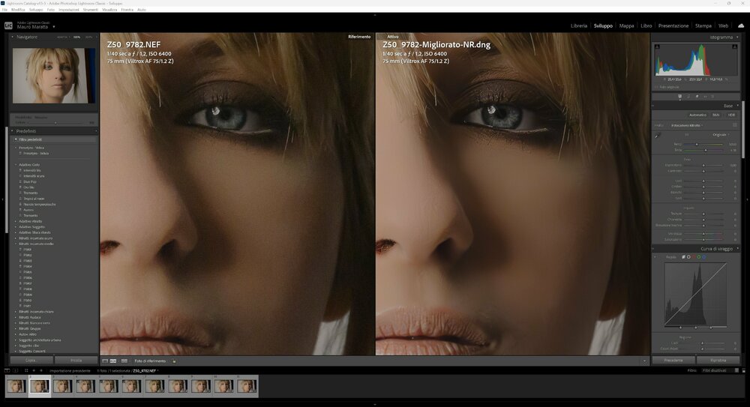Image resolution: width=750 pixels, height=407 pixels.
Task: Click the HDR button
Action: [x=731, y=115]
